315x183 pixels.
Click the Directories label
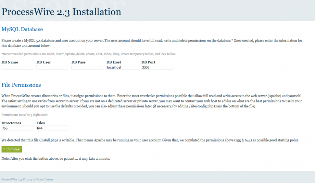[11, 123]
